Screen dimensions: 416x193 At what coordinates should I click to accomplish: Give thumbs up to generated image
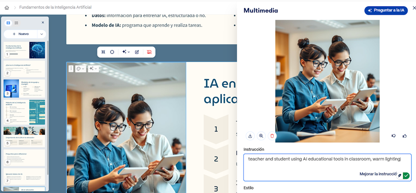[404, 136]
